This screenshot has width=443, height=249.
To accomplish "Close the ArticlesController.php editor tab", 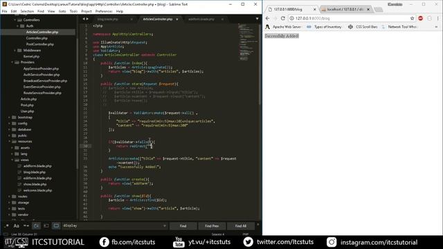I will point(177,19).
